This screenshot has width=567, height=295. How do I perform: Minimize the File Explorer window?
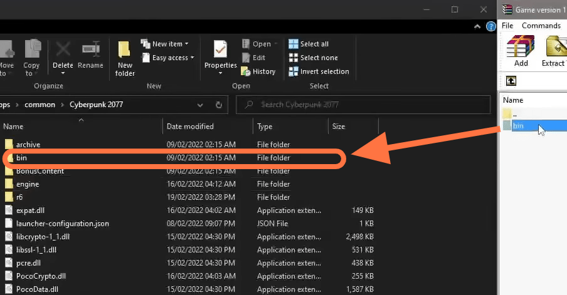(427, 10)
